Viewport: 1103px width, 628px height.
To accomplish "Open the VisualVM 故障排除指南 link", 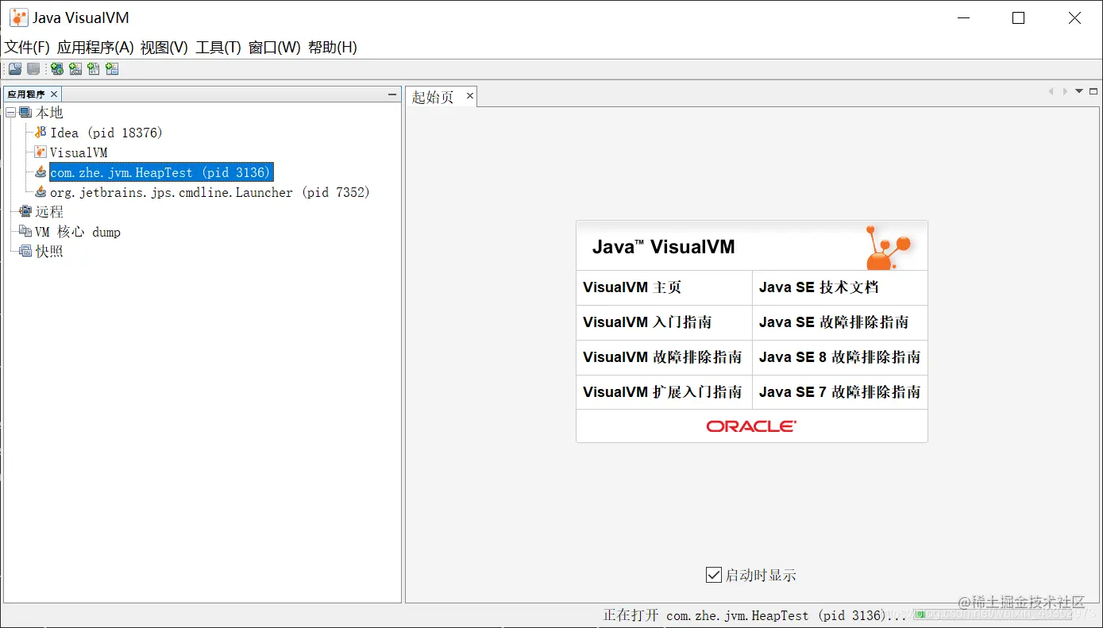I will click(662, 357).
